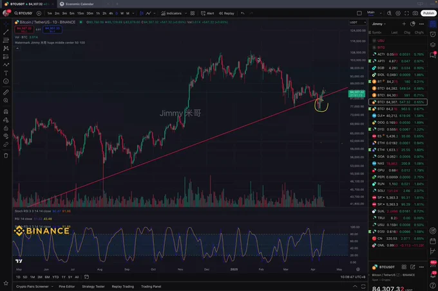
Task: Click the Alert button in top toolbar
Action: point(207,13)
